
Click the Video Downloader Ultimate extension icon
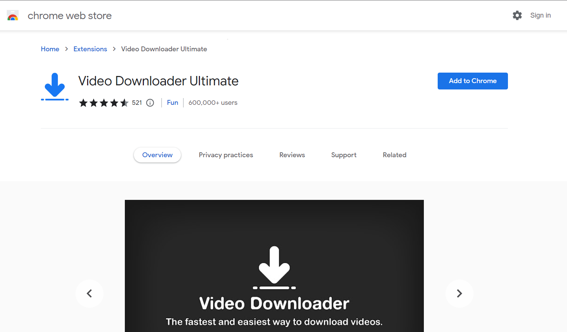click(x=55, y=86)
